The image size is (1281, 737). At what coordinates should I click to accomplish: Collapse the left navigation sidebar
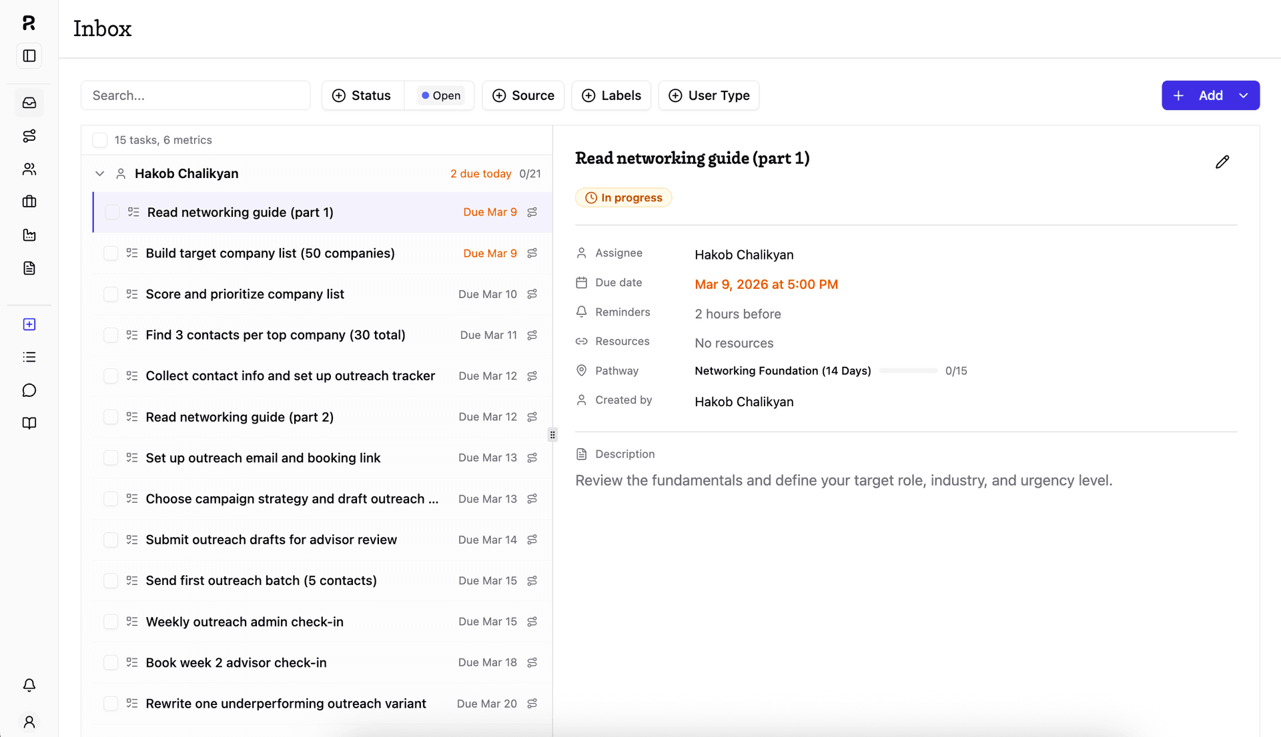click(x=29, y=56)
